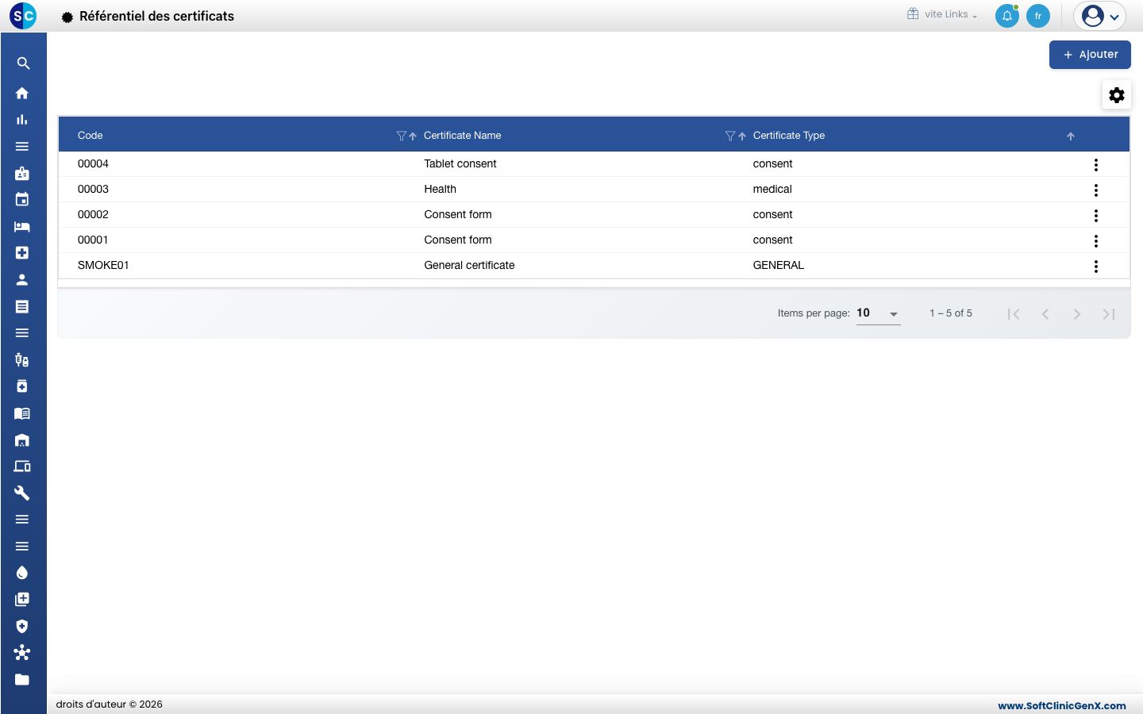Go to the previous page of results
This screenshot has width=1143, height=714.
[1045, 314]
